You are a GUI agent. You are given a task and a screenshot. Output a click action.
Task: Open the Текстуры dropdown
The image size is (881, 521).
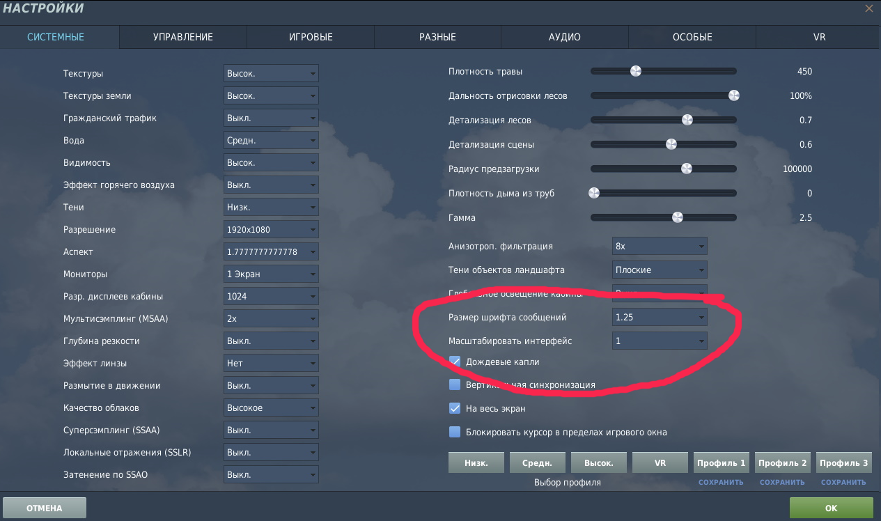(271, 74)
